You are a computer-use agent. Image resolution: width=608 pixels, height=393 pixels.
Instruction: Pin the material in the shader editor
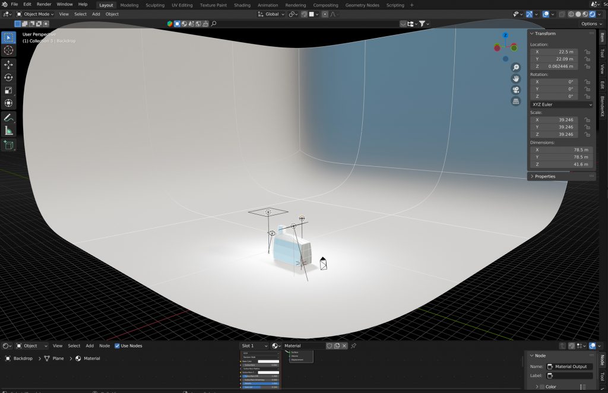tap(354, 346)
